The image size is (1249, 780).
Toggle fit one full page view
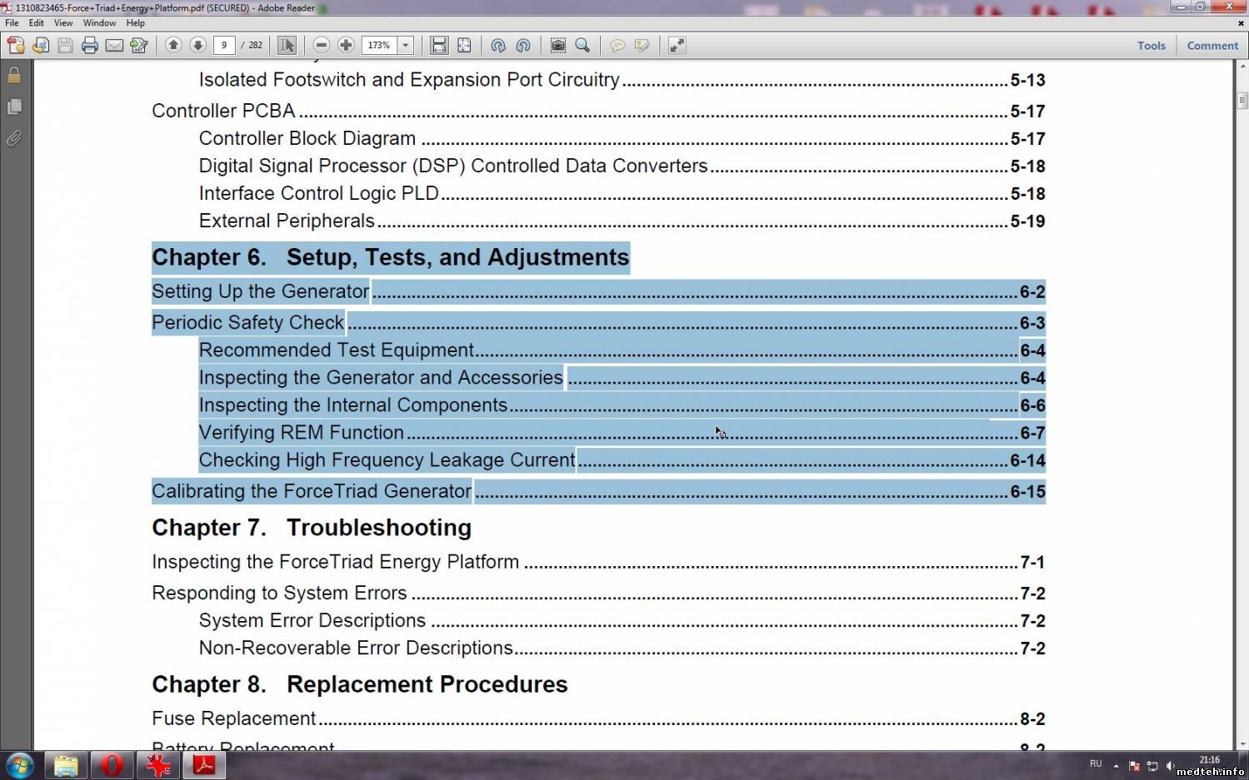pyautogui.click(x=464, y=46)
